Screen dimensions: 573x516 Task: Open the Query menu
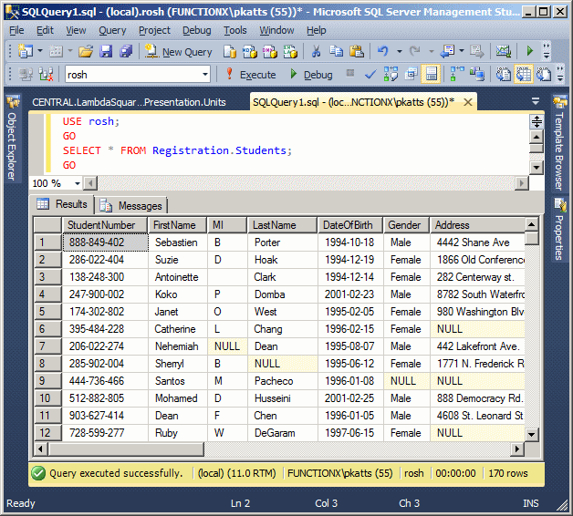pyautogui.click(x=112, y=30)
